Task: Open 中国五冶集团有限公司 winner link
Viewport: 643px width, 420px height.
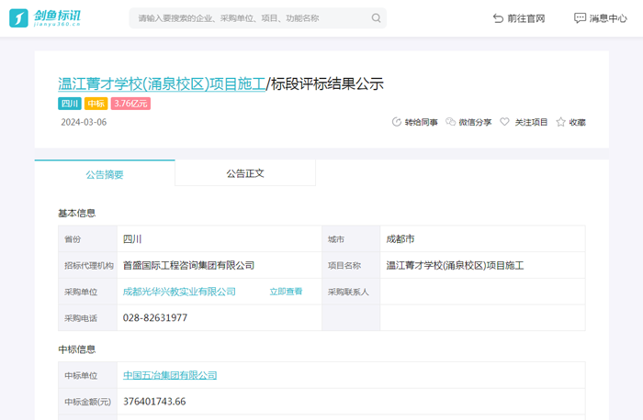Action: 170,375
